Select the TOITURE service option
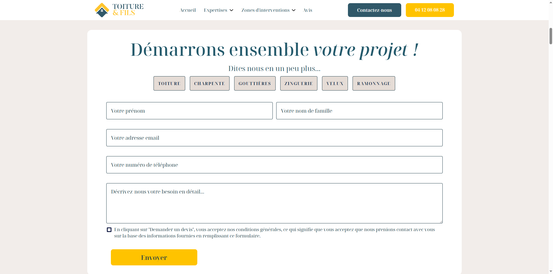Viewport: 553px width, 274px height. click(x=169, y=83)
